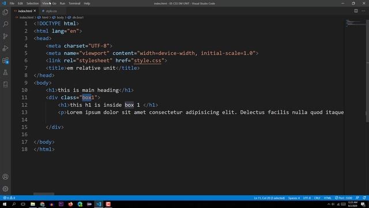Click the "viewport" name value on line 5
The image size is (369, 208).
click(95, 53)
